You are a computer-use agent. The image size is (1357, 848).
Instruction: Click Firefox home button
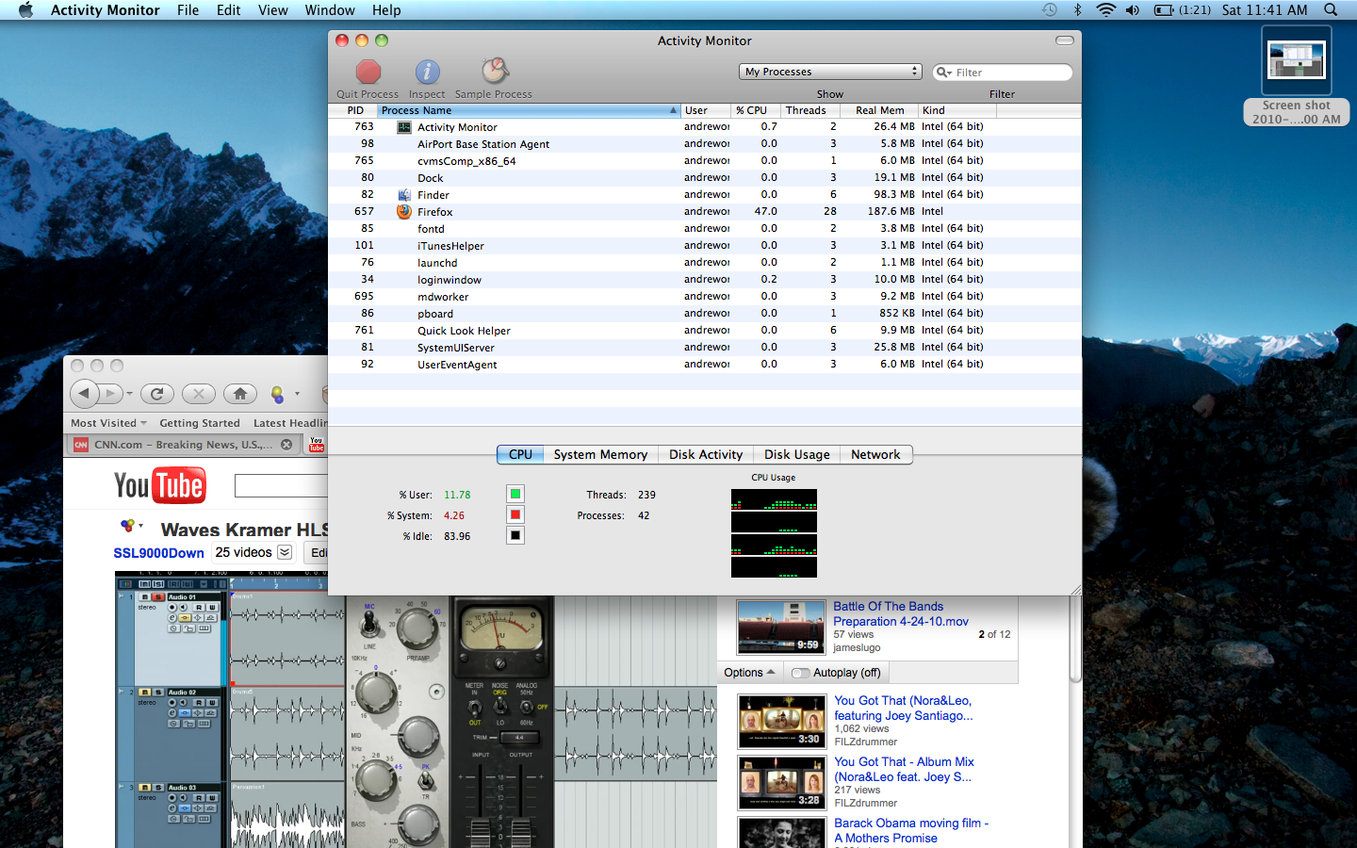pyautogui.click(x=239, y=394)
